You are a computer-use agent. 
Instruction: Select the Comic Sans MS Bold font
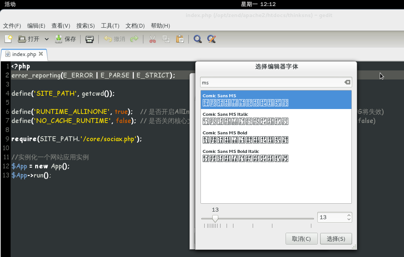(x=276, y=137)
